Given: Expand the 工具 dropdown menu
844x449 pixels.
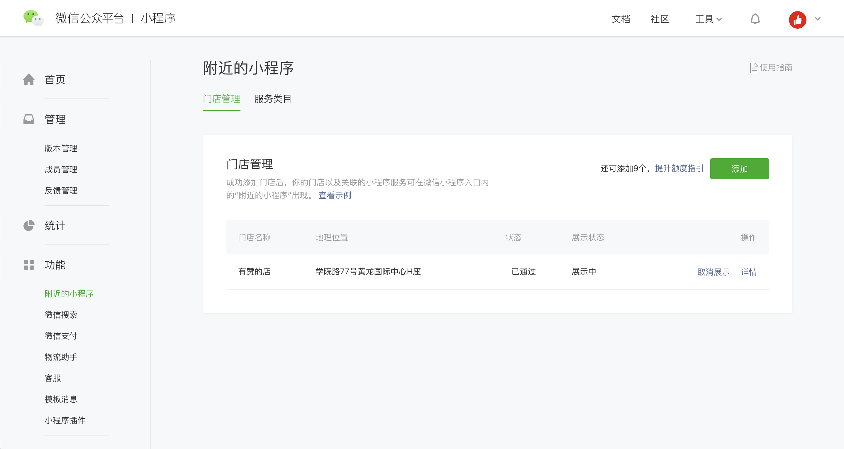Looking at the screenshot, I should [708, 19].
